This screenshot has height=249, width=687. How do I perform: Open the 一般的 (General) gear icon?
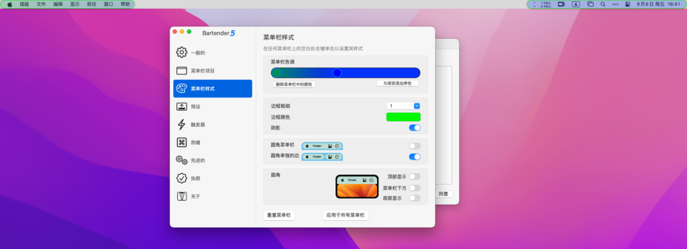coord(181,52)
